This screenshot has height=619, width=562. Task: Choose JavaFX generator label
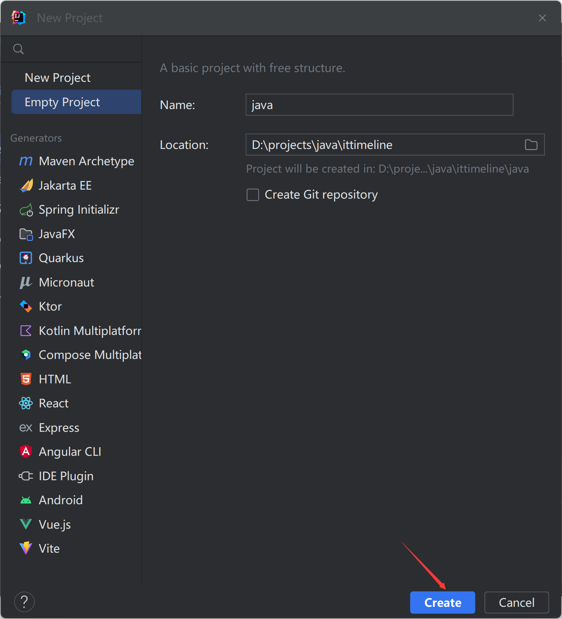[x=57, y=234]
